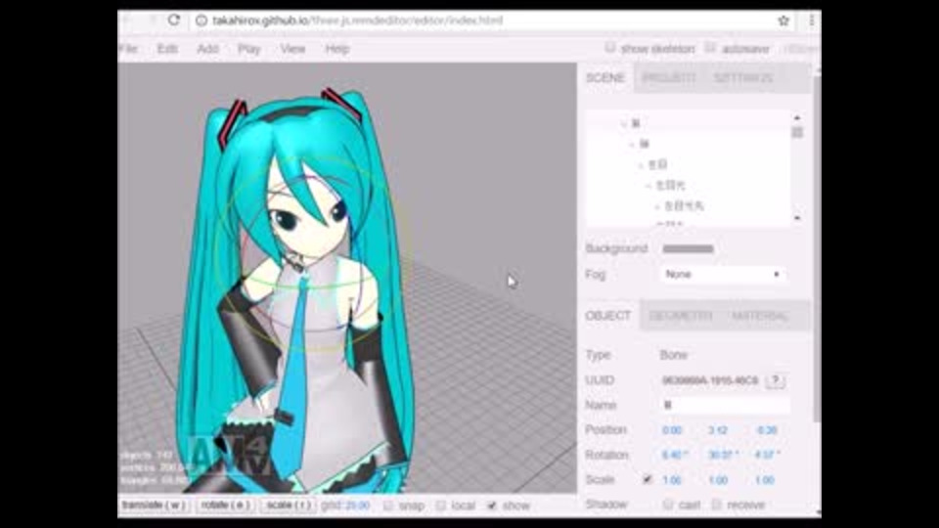Activate the rotate ( e ) button

[226, 506]
